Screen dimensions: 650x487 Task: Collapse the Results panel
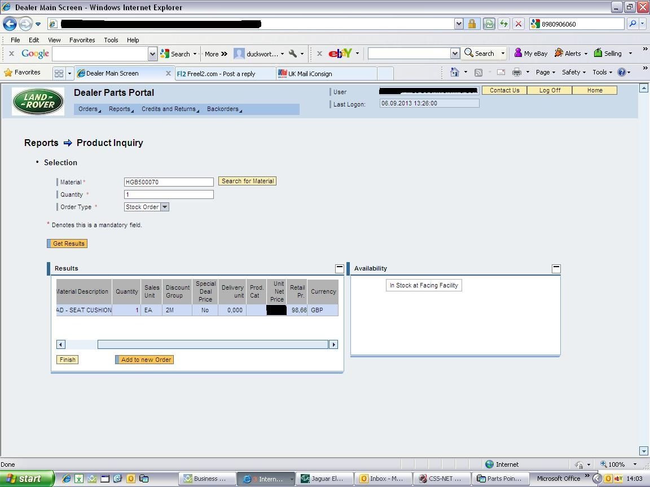point(339,268)
